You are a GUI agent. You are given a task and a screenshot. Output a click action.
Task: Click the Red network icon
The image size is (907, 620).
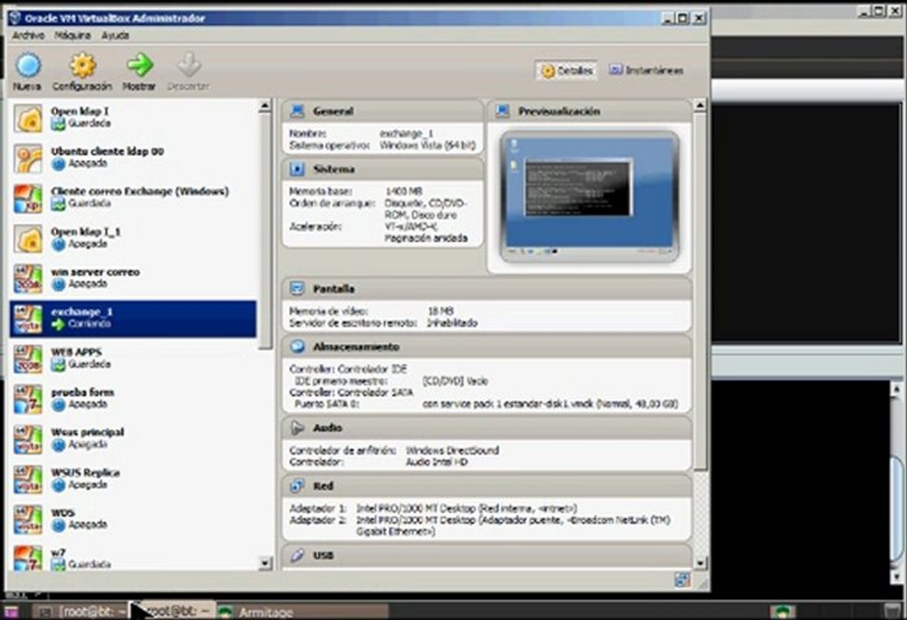[x=297, y=486]
